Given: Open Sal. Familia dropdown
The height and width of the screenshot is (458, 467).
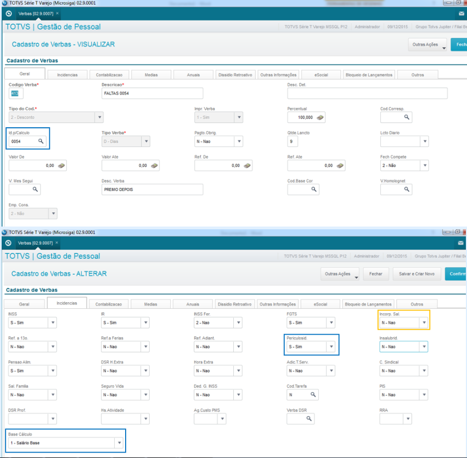Looking at the screenshot, I should point(53,395).
